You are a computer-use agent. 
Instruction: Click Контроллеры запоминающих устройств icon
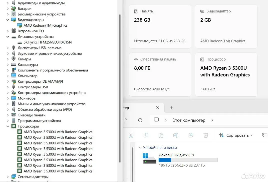click(14, 93)
